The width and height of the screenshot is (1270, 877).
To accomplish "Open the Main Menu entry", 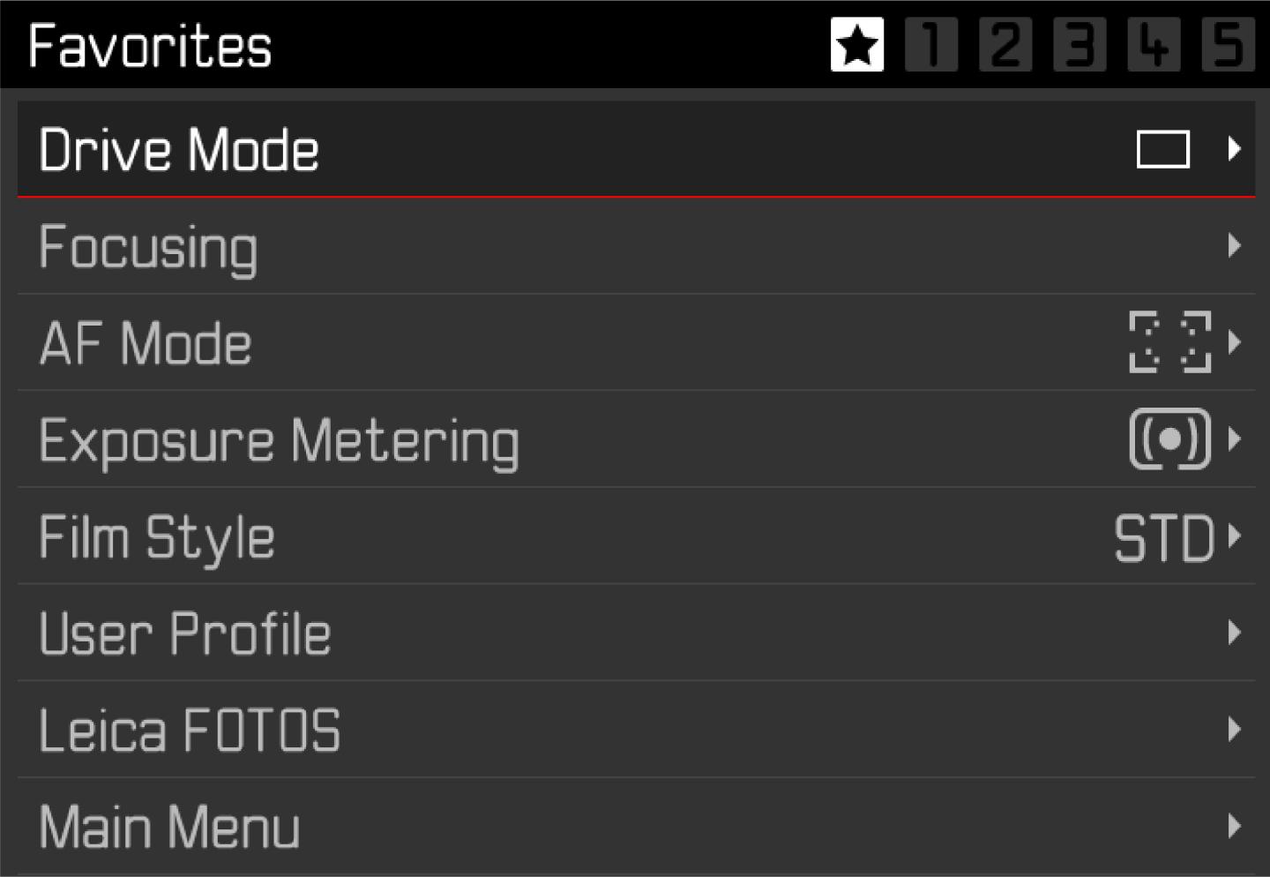I will point(170,827).
